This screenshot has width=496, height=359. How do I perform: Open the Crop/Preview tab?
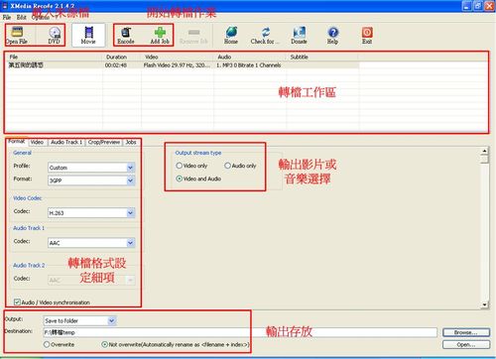tap(104, 142)
